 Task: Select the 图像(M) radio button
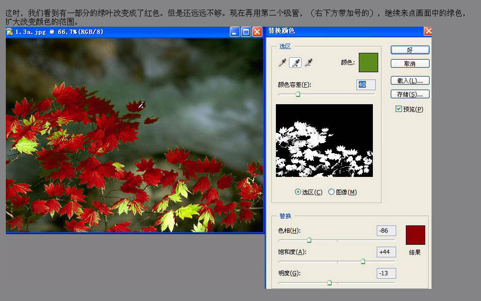(331, 192)
